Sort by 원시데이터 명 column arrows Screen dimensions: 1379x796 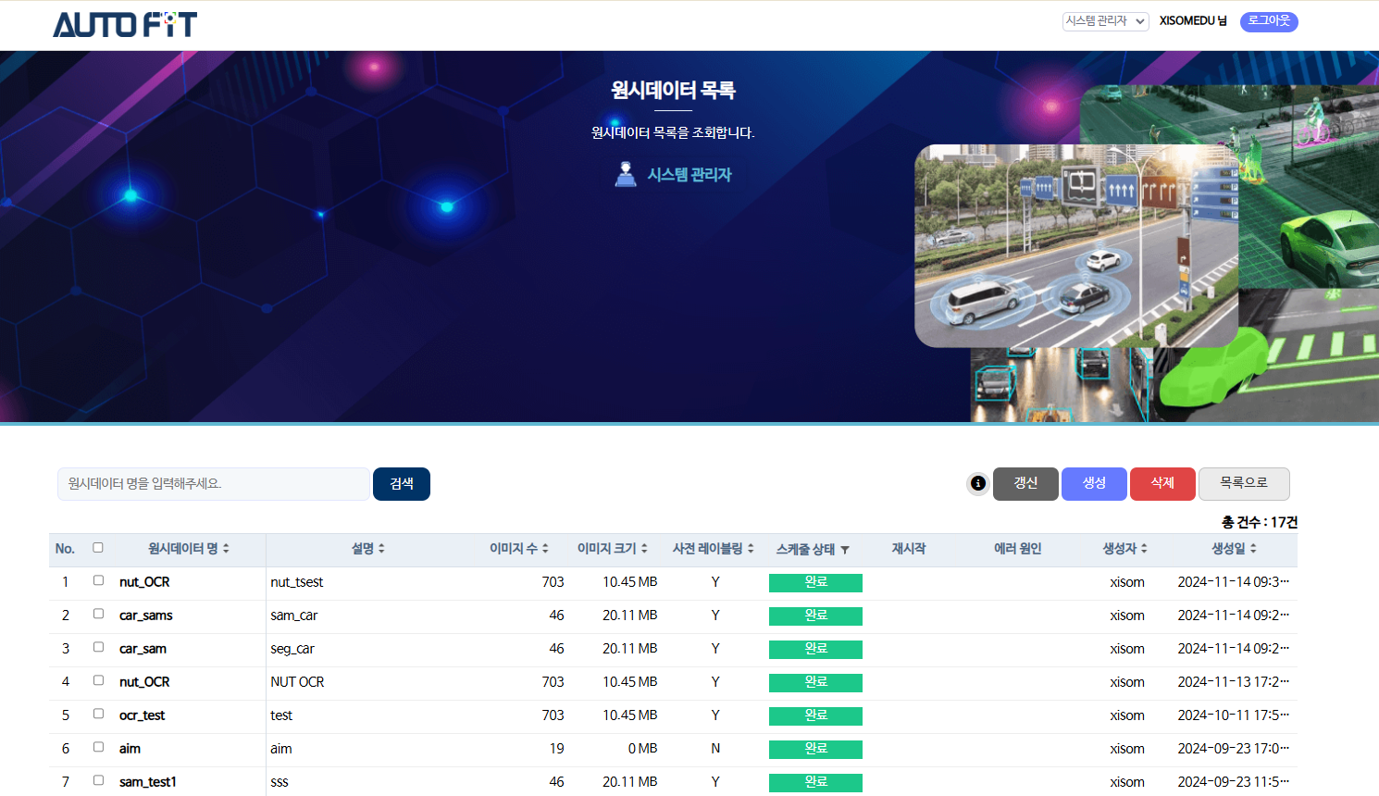tap(226, 549)
